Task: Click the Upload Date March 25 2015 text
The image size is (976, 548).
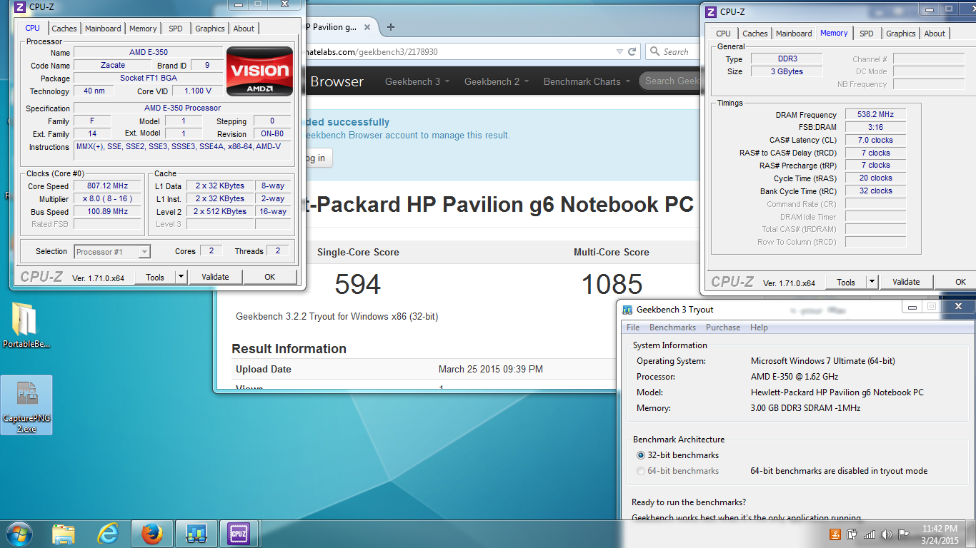Action: click(491, 370)
